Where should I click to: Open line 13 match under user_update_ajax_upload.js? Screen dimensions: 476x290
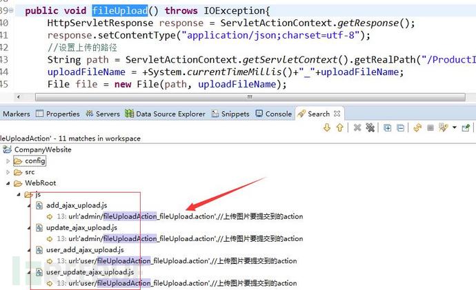point(177,283)
